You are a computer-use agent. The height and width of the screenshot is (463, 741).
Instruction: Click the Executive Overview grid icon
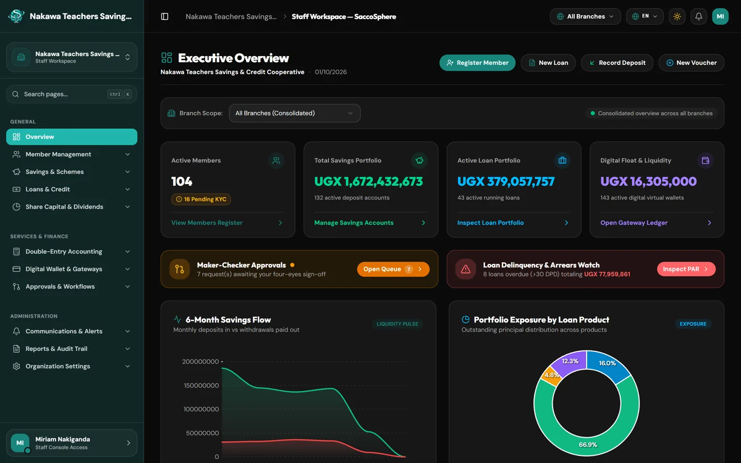(167, 58)
